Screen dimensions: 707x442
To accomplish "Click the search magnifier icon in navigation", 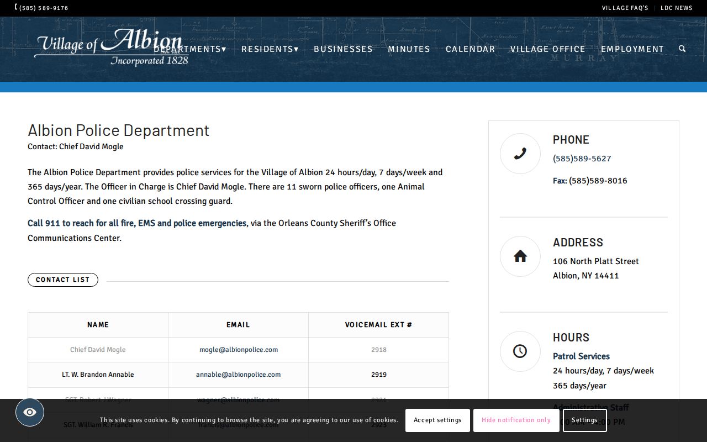I will pyautogui.click(x=682, y=49).
